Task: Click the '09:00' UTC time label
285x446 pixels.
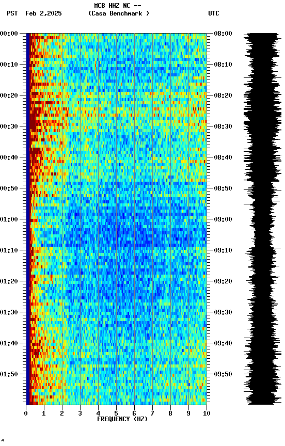Action: (223, 219)
